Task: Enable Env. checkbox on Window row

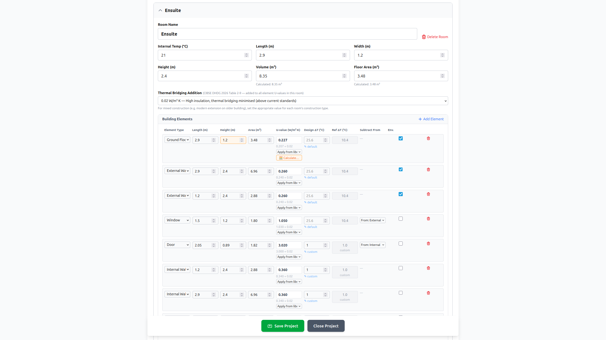Action: tap(401, 219)
